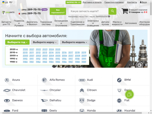Open the shopping cart icon
The width and height of the screenshot is (152, 114).
pyautogui.click(x=125, y=11)
